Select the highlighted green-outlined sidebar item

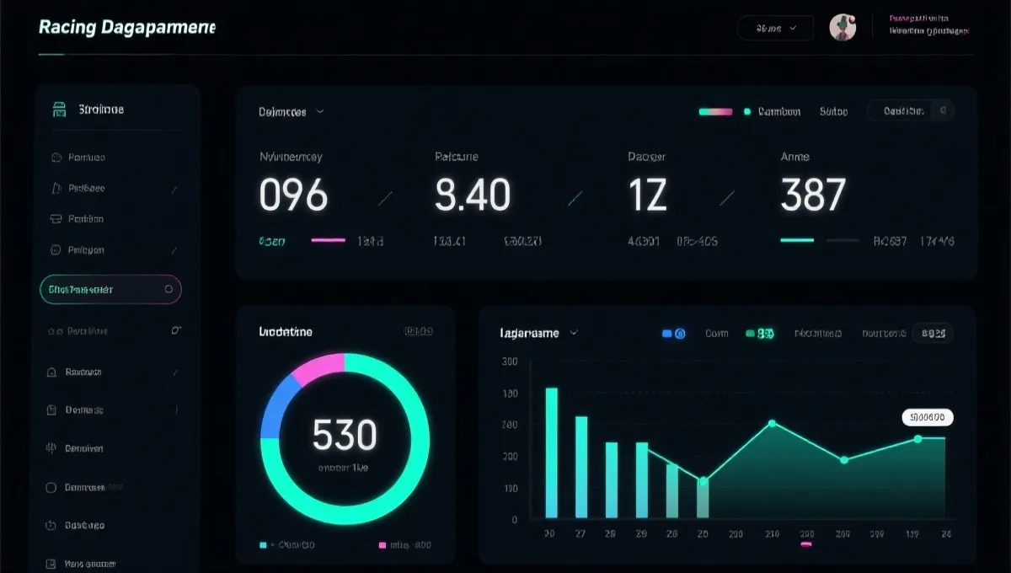(x=110, y=289)
